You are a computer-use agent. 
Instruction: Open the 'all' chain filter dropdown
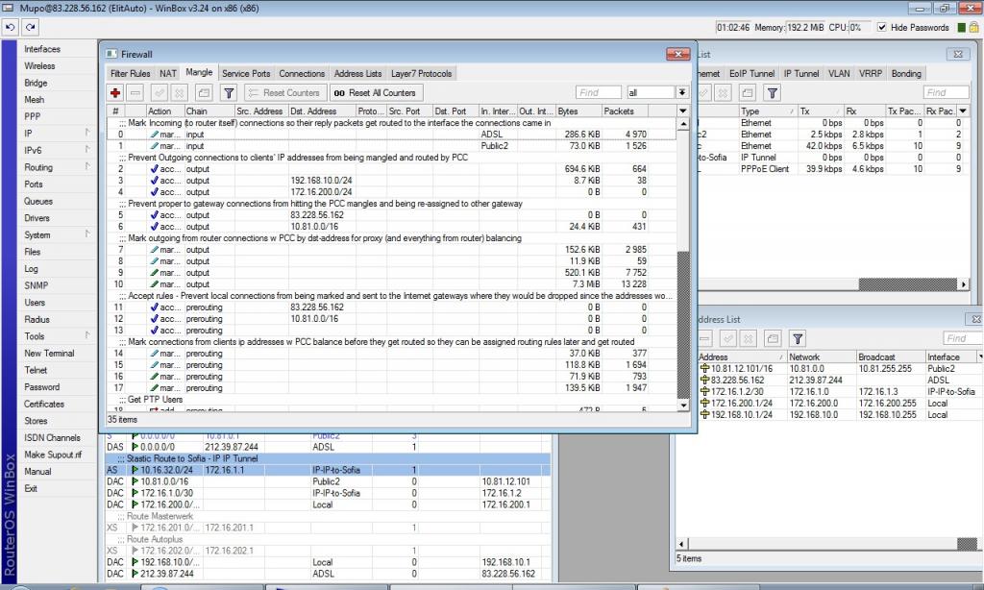click(682, 93)
